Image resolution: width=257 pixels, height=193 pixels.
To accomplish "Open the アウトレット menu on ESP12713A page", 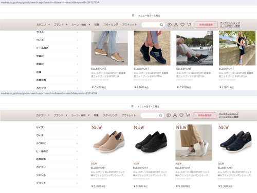I will 130,25.
